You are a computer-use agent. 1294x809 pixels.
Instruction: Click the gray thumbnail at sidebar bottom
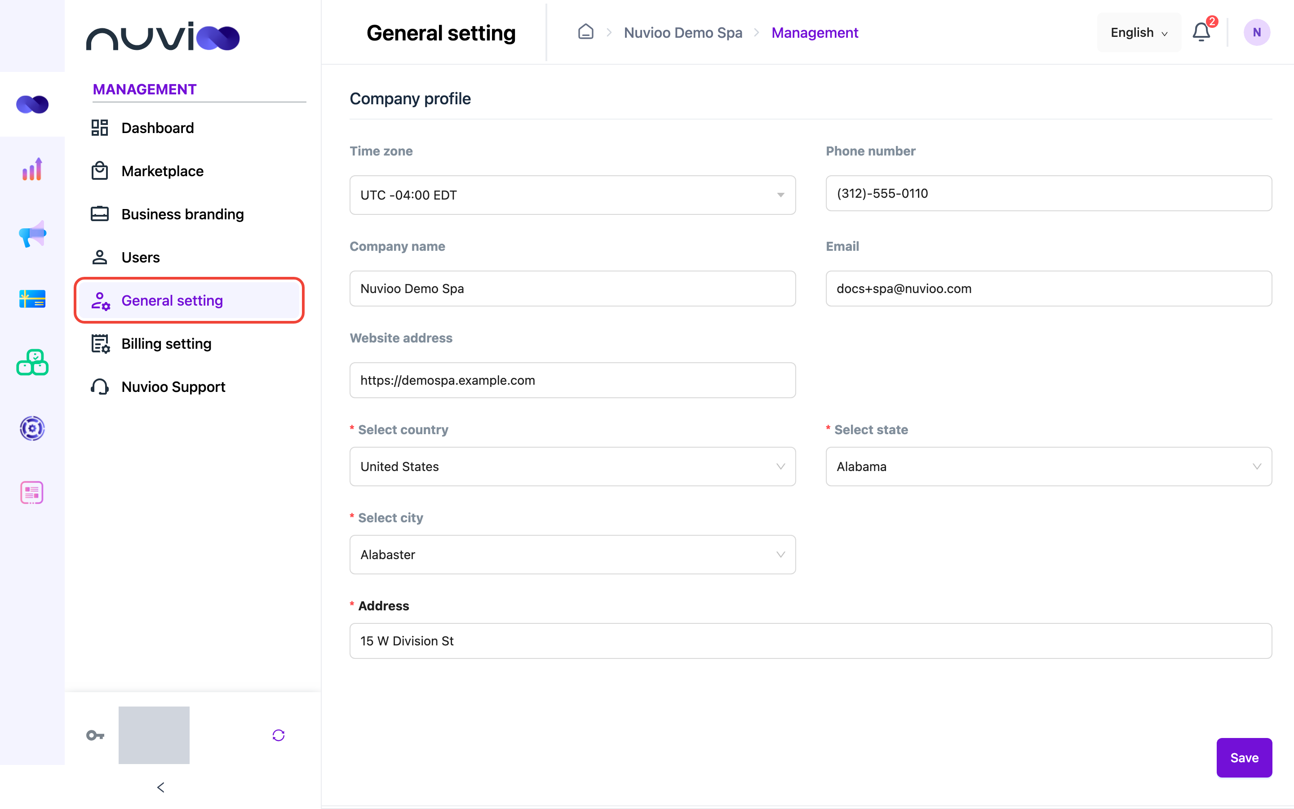pyautogui.click(x=154, y=735)
